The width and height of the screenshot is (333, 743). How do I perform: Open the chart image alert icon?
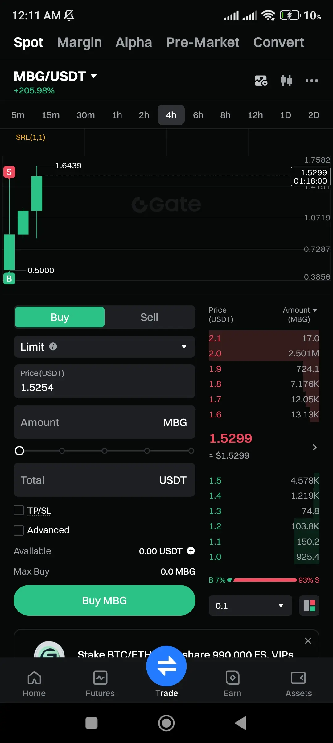coord(261,81)
